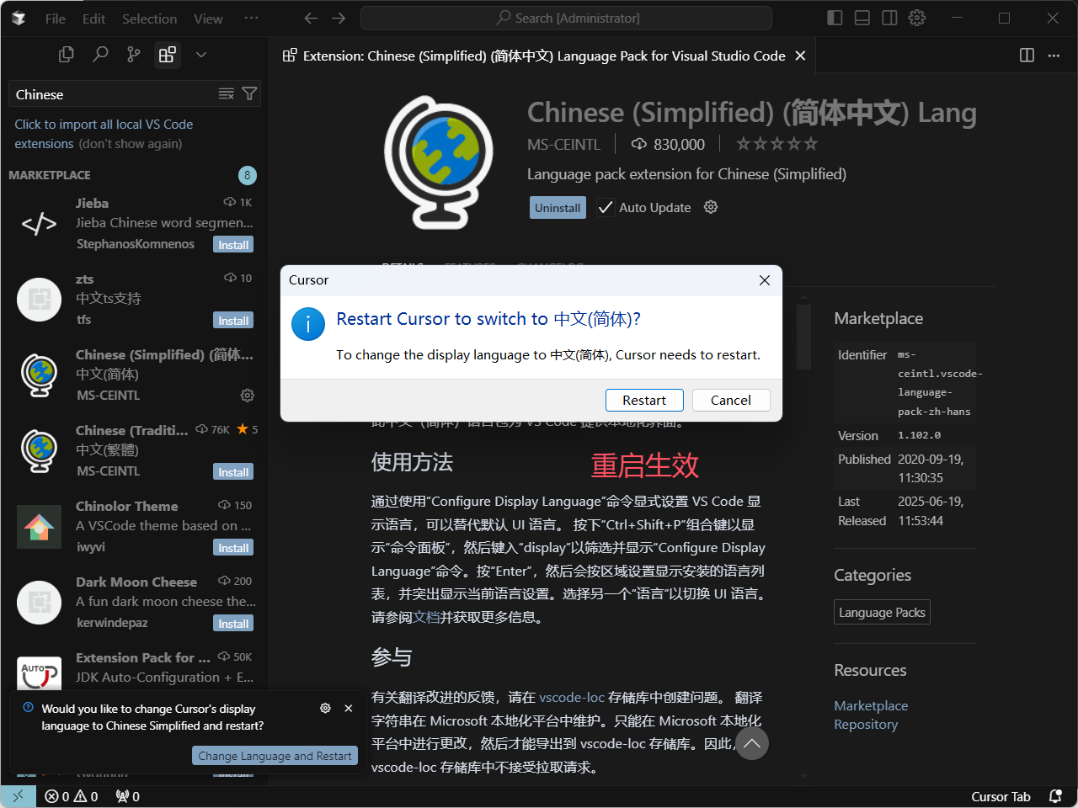The width and height of the screenshot is (1078, 808).
Task: Close the Cursor restart dialog with X
Action: 765,280
